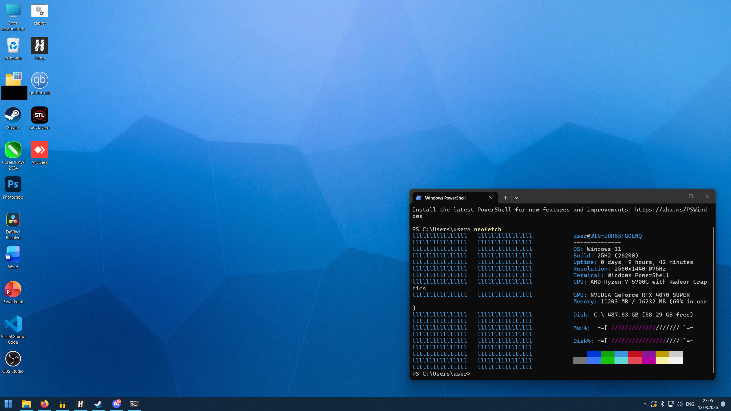Close the Windows PowerShell tab
This screenshot has width=731, height=411.
click(x=491, y=198)
